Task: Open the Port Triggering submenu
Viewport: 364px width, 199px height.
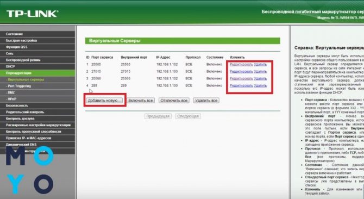Action: (x=37, y=86)
